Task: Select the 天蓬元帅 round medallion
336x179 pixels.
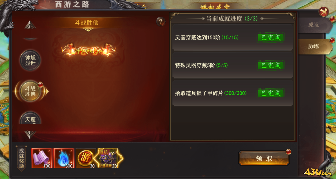Action: click(30, 119)
